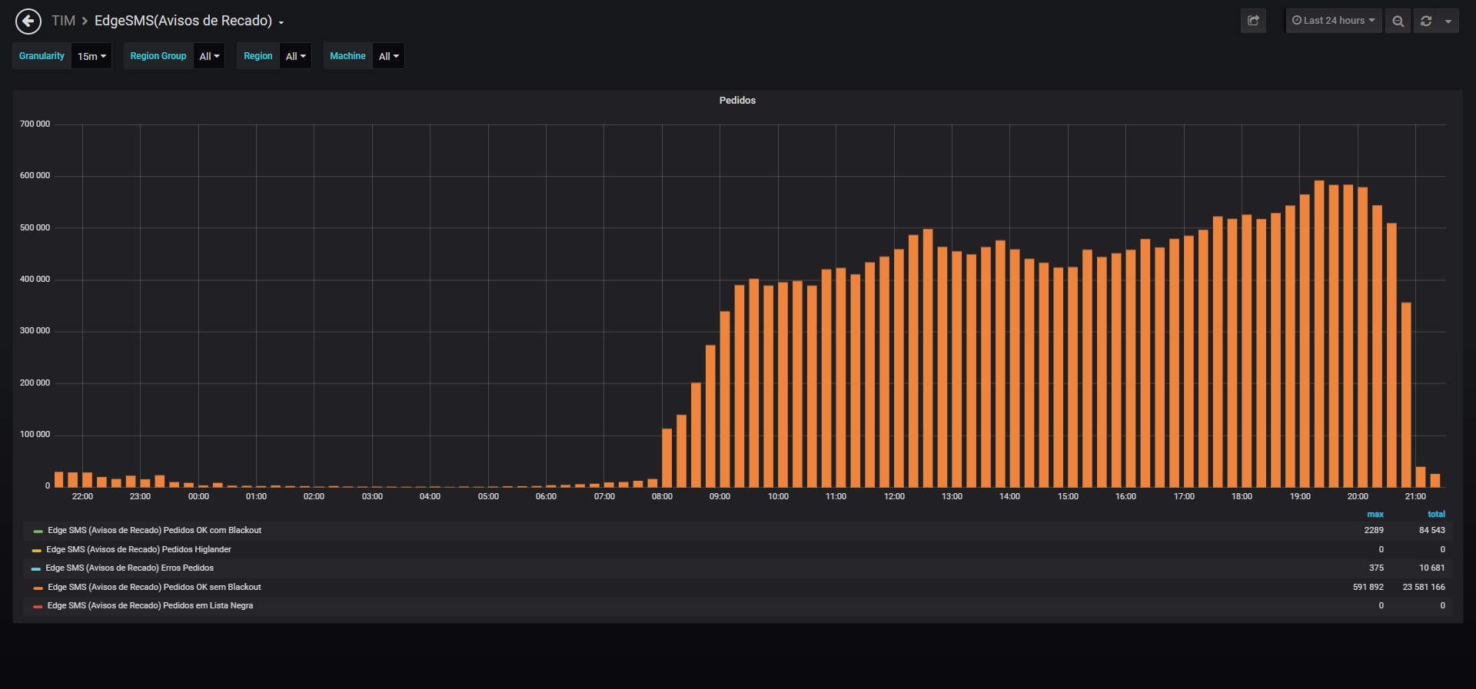Expand the Granularity 15m dropdown

point(91,56)
